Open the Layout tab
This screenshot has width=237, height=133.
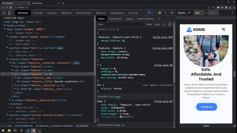click(x=129, y=19)
